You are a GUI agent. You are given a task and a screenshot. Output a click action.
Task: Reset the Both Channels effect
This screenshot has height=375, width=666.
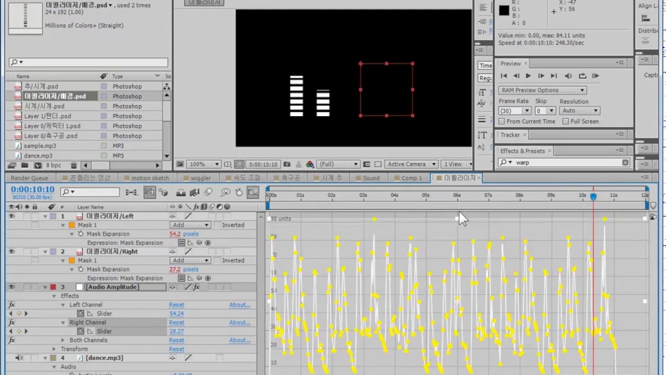[x=176, y=340]
